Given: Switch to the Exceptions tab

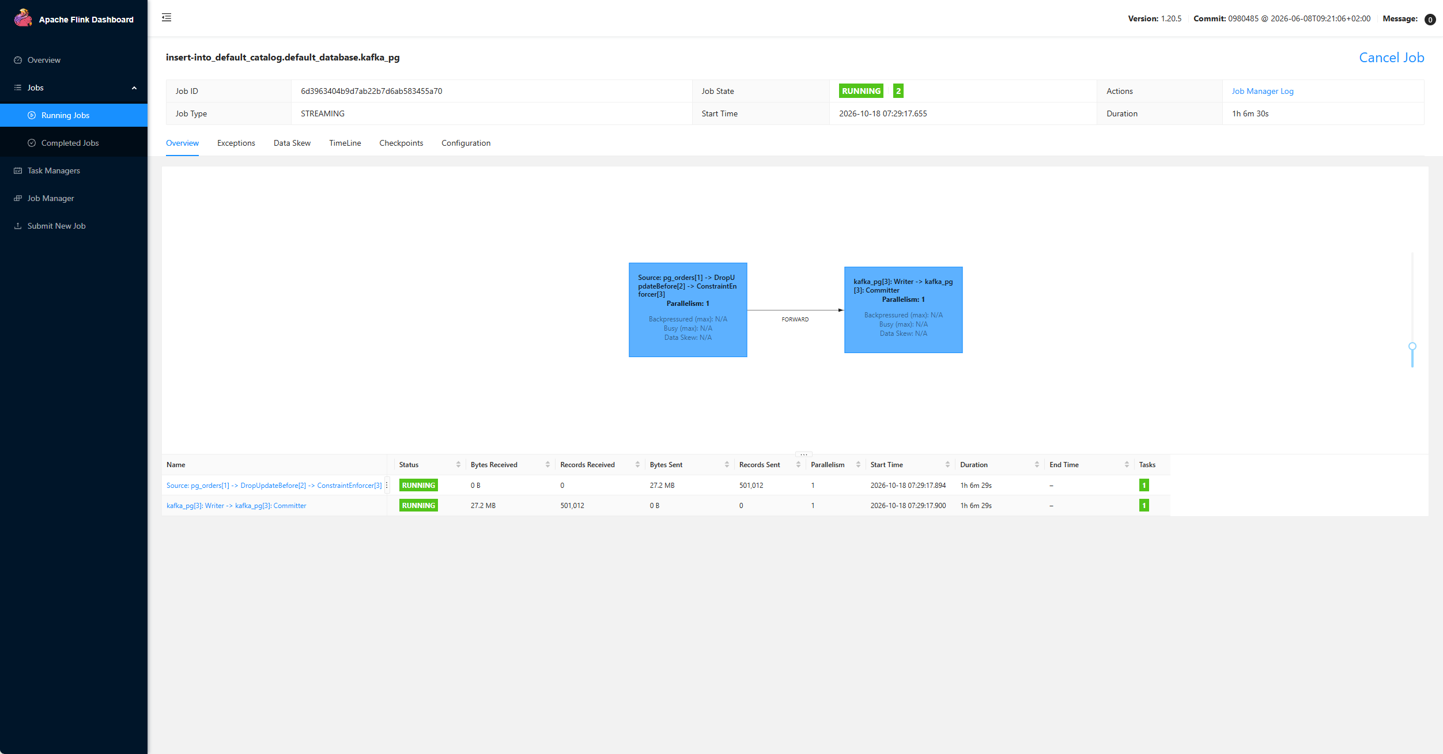Looking at the screenshot, I should coord(236,143).
